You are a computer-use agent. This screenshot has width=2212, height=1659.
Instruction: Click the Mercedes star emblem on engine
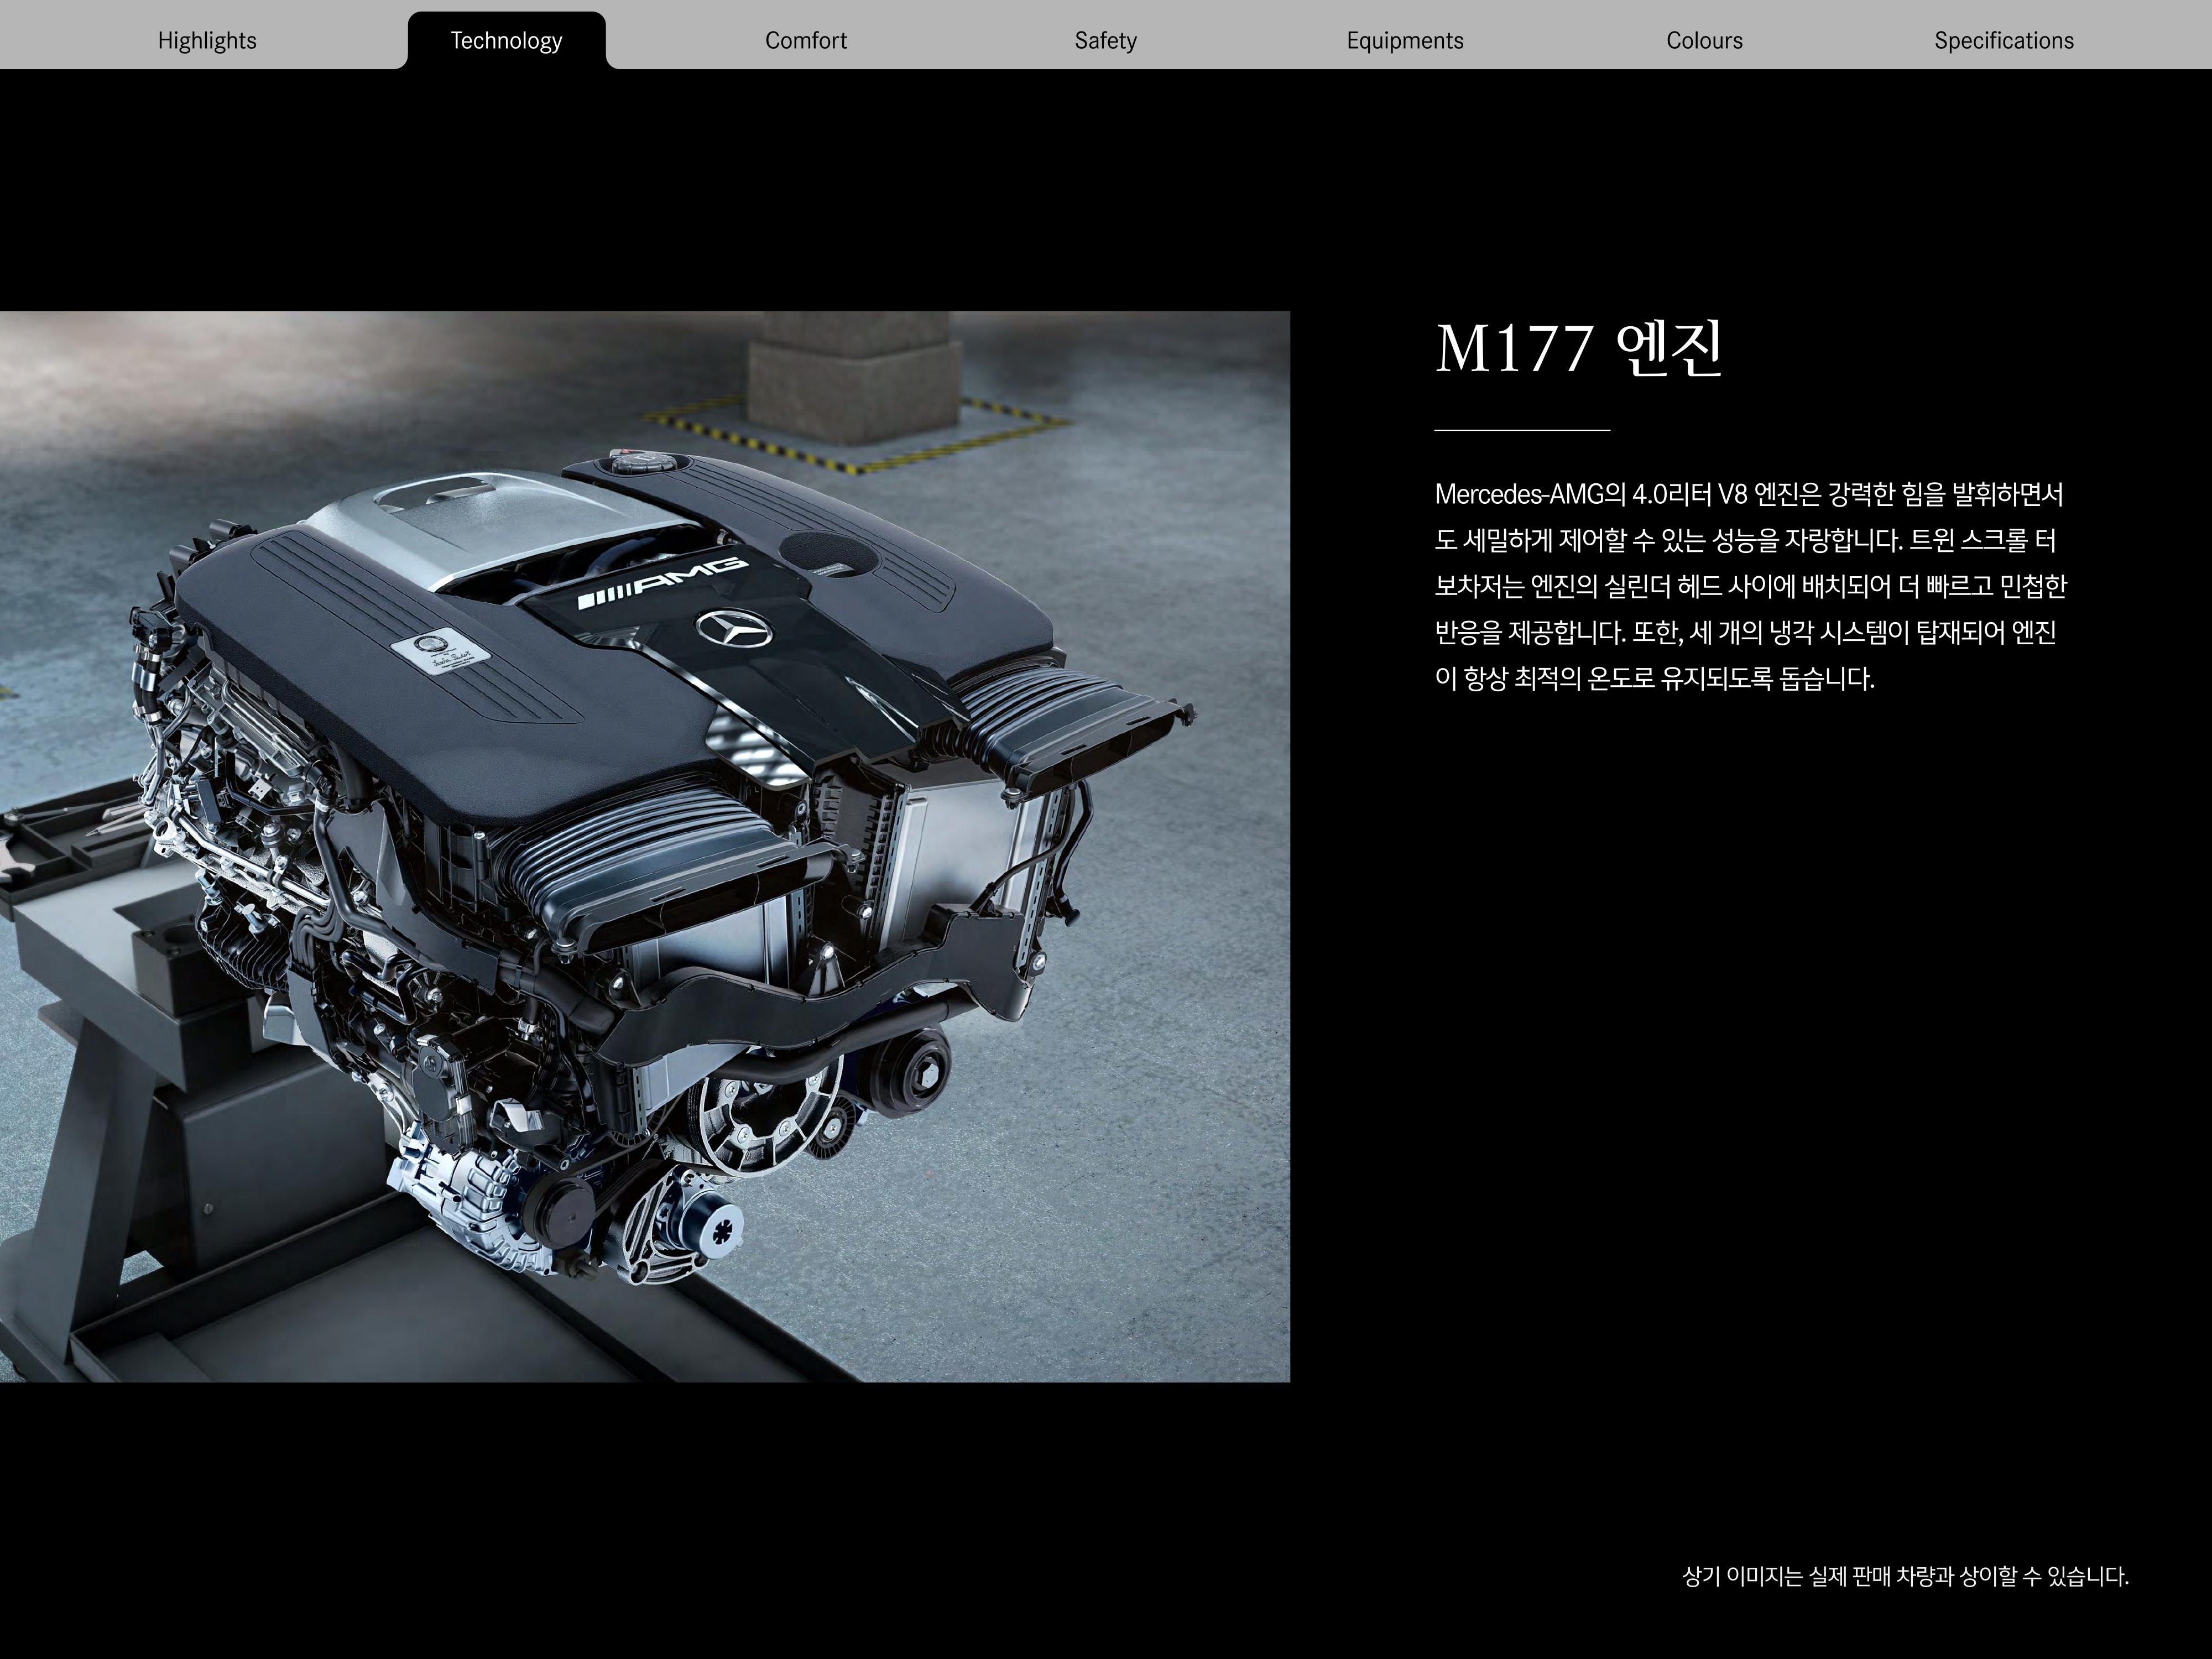pos(735,631)
